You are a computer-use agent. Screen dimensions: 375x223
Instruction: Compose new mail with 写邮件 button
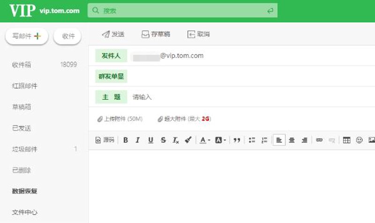click(x=27, y=36)
